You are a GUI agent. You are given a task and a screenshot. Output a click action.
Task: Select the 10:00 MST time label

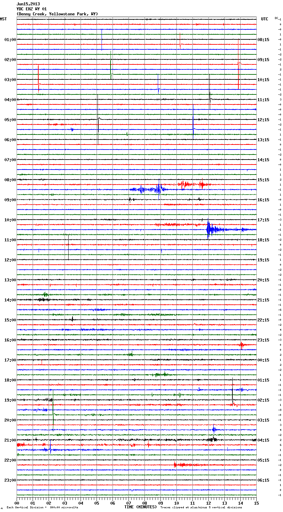pyautogui.click(x=10, y=220)
